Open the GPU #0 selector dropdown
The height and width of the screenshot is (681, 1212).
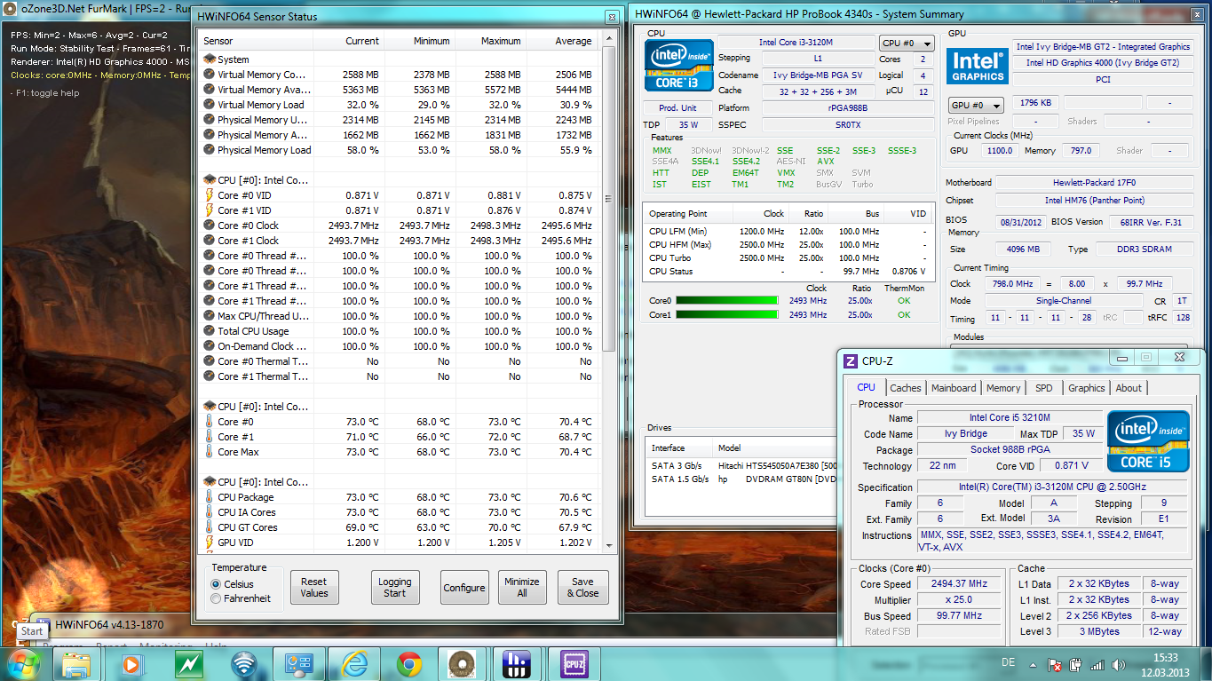(x=977, y=105)
